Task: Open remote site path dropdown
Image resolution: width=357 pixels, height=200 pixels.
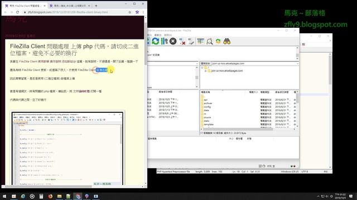Action: point(297,63)
